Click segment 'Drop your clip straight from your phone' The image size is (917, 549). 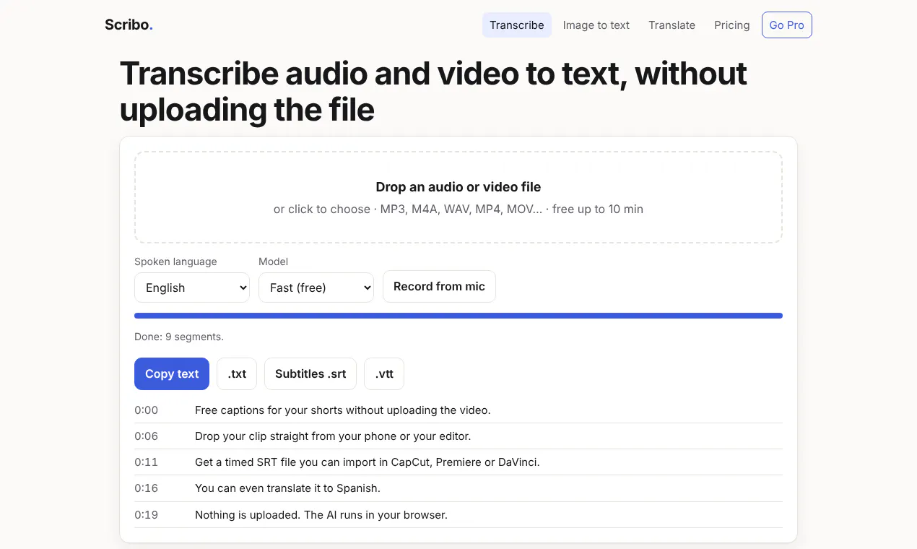point(333,436)
